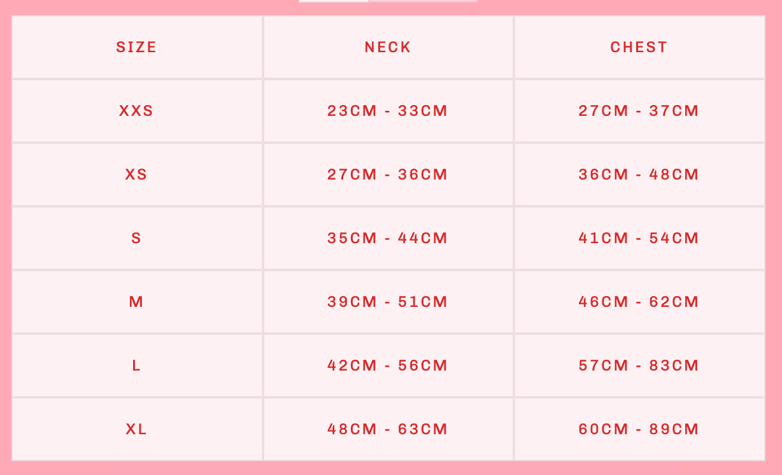This screenshot has width=782, height=475.
Task: Click neck measurement 23CM - 33CM
Action: click(388, 111)
